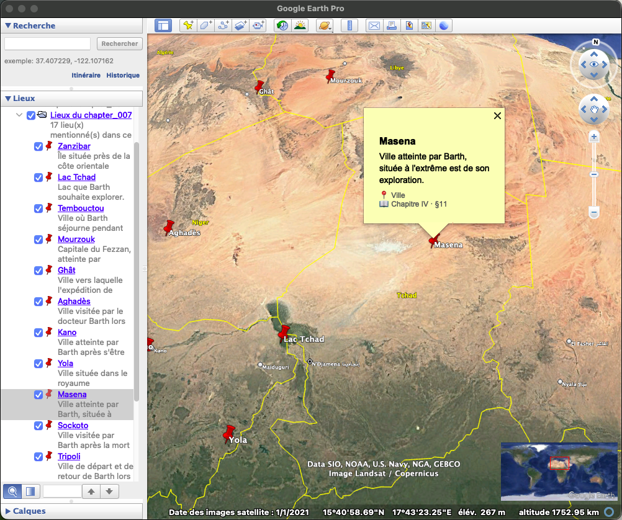This screenshot has width=622, height=520.
Task: Collapse the Lieux du chapter_007 folder
Action: pyautogui.click(x=20, y=115)
